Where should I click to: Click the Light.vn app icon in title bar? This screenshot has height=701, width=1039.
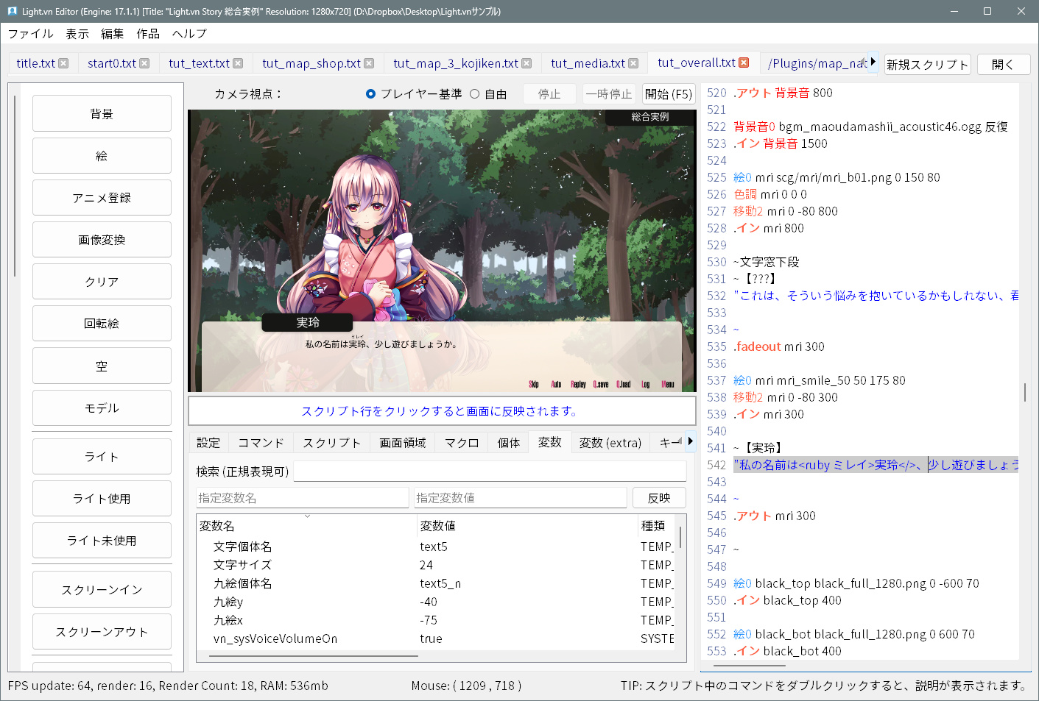tap(12, 11)
